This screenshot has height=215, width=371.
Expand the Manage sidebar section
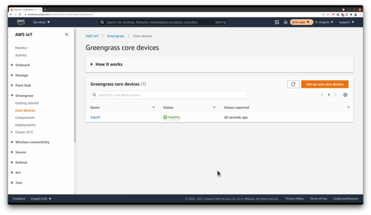[x=12, y=75]
